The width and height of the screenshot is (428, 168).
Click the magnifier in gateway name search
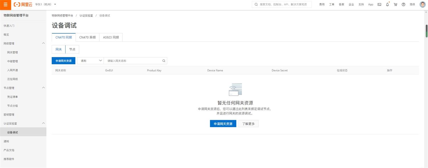tap(164, 61)
